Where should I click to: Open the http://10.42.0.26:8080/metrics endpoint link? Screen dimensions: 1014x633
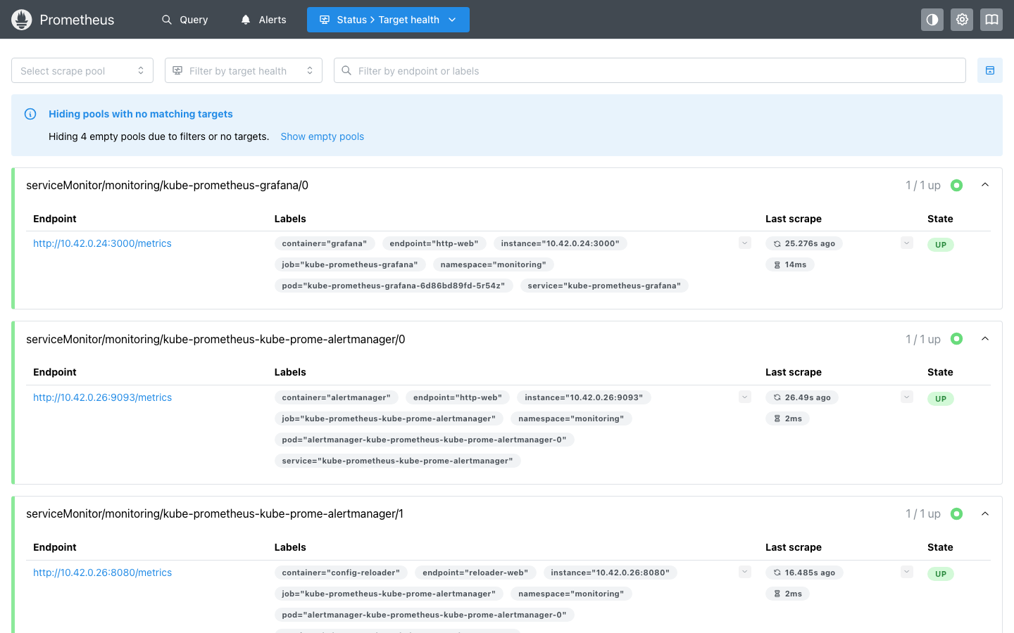coord(102,573)
